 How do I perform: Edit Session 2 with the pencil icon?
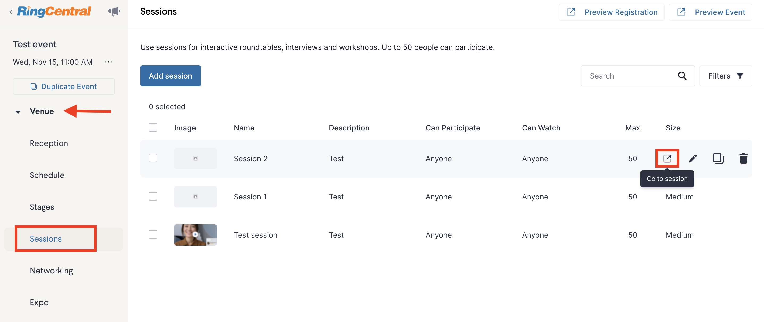click(x=693, y=159)
